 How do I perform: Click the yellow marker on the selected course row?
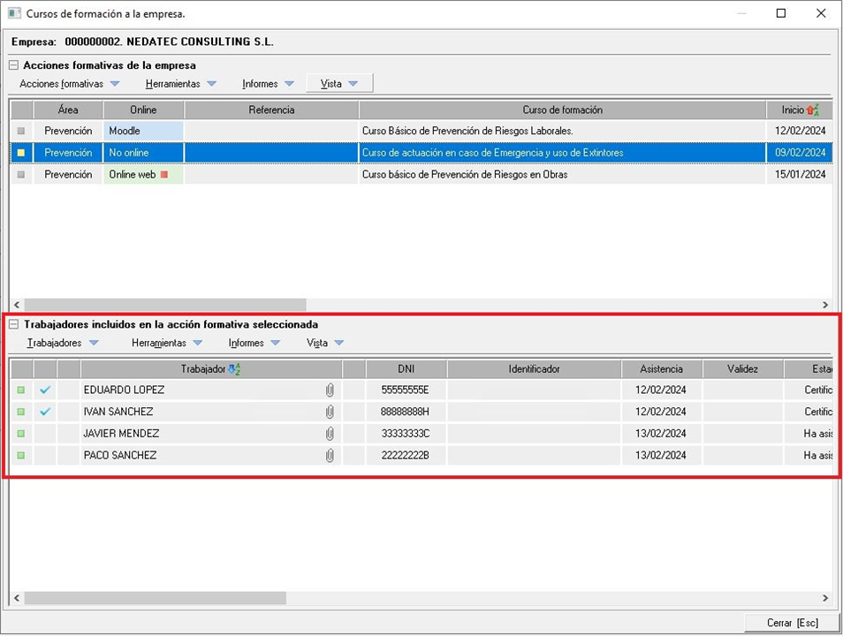(x=21, y=153)
